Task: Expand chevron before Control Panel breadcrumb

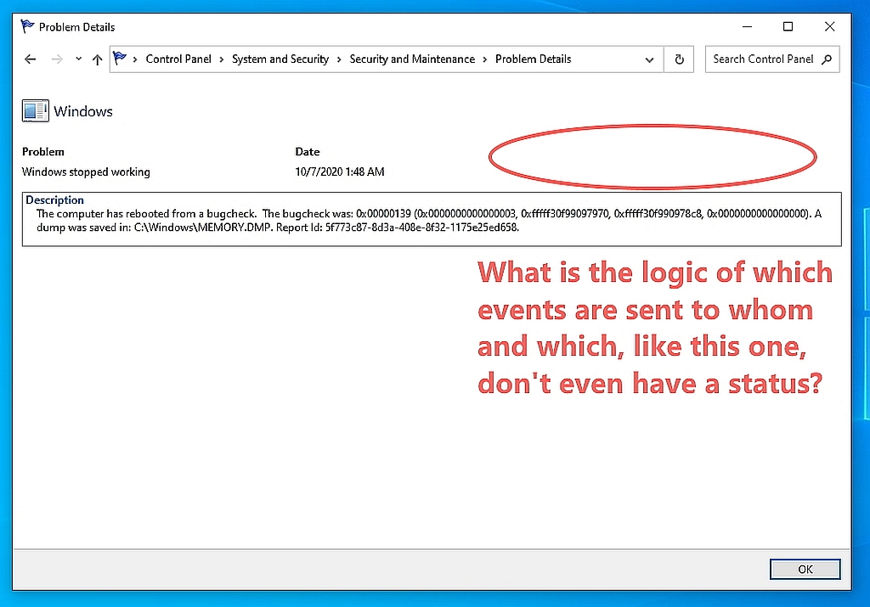Action: tap(135, 59)
